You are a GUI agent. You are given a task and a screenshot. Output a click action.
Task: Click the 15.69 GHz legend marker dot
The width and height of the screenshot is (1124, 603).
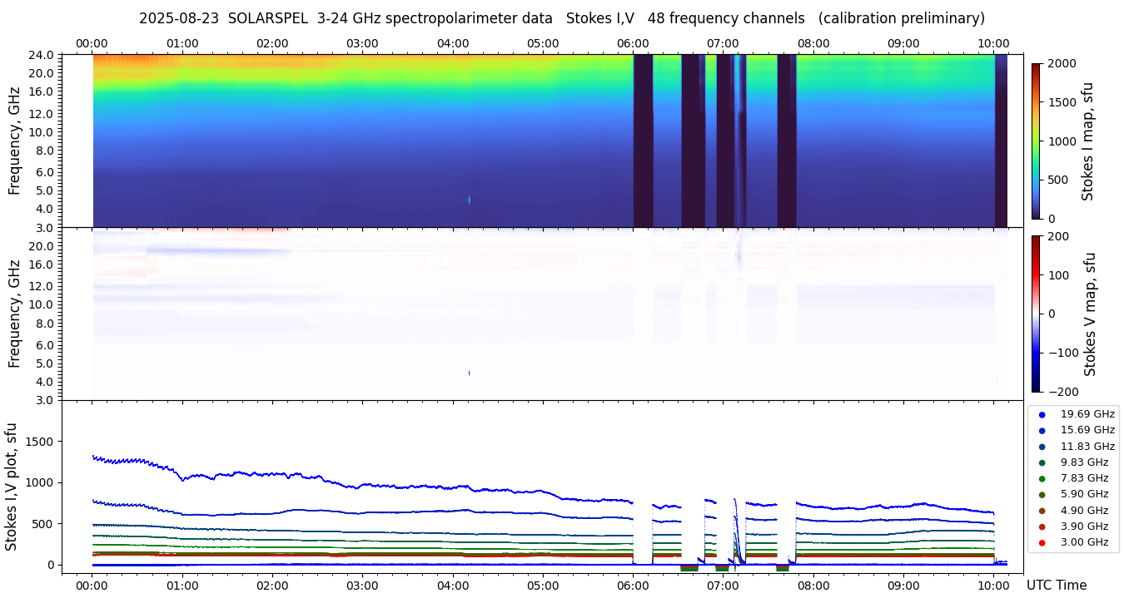pyautogui.click(x=1042, y=430)
